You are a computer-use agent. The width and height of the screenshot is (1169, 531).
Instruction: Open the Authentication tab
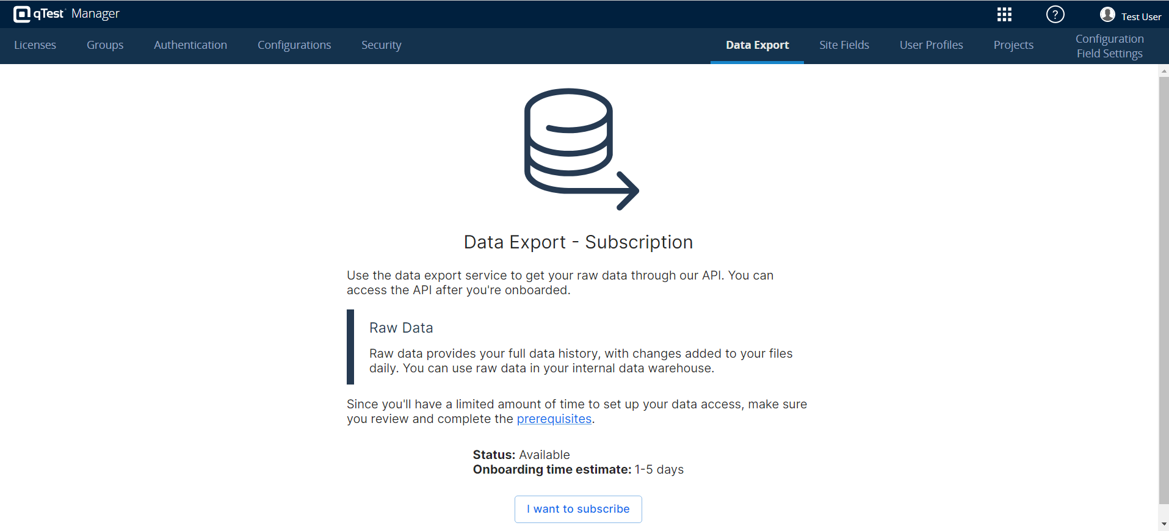(190, 45)
